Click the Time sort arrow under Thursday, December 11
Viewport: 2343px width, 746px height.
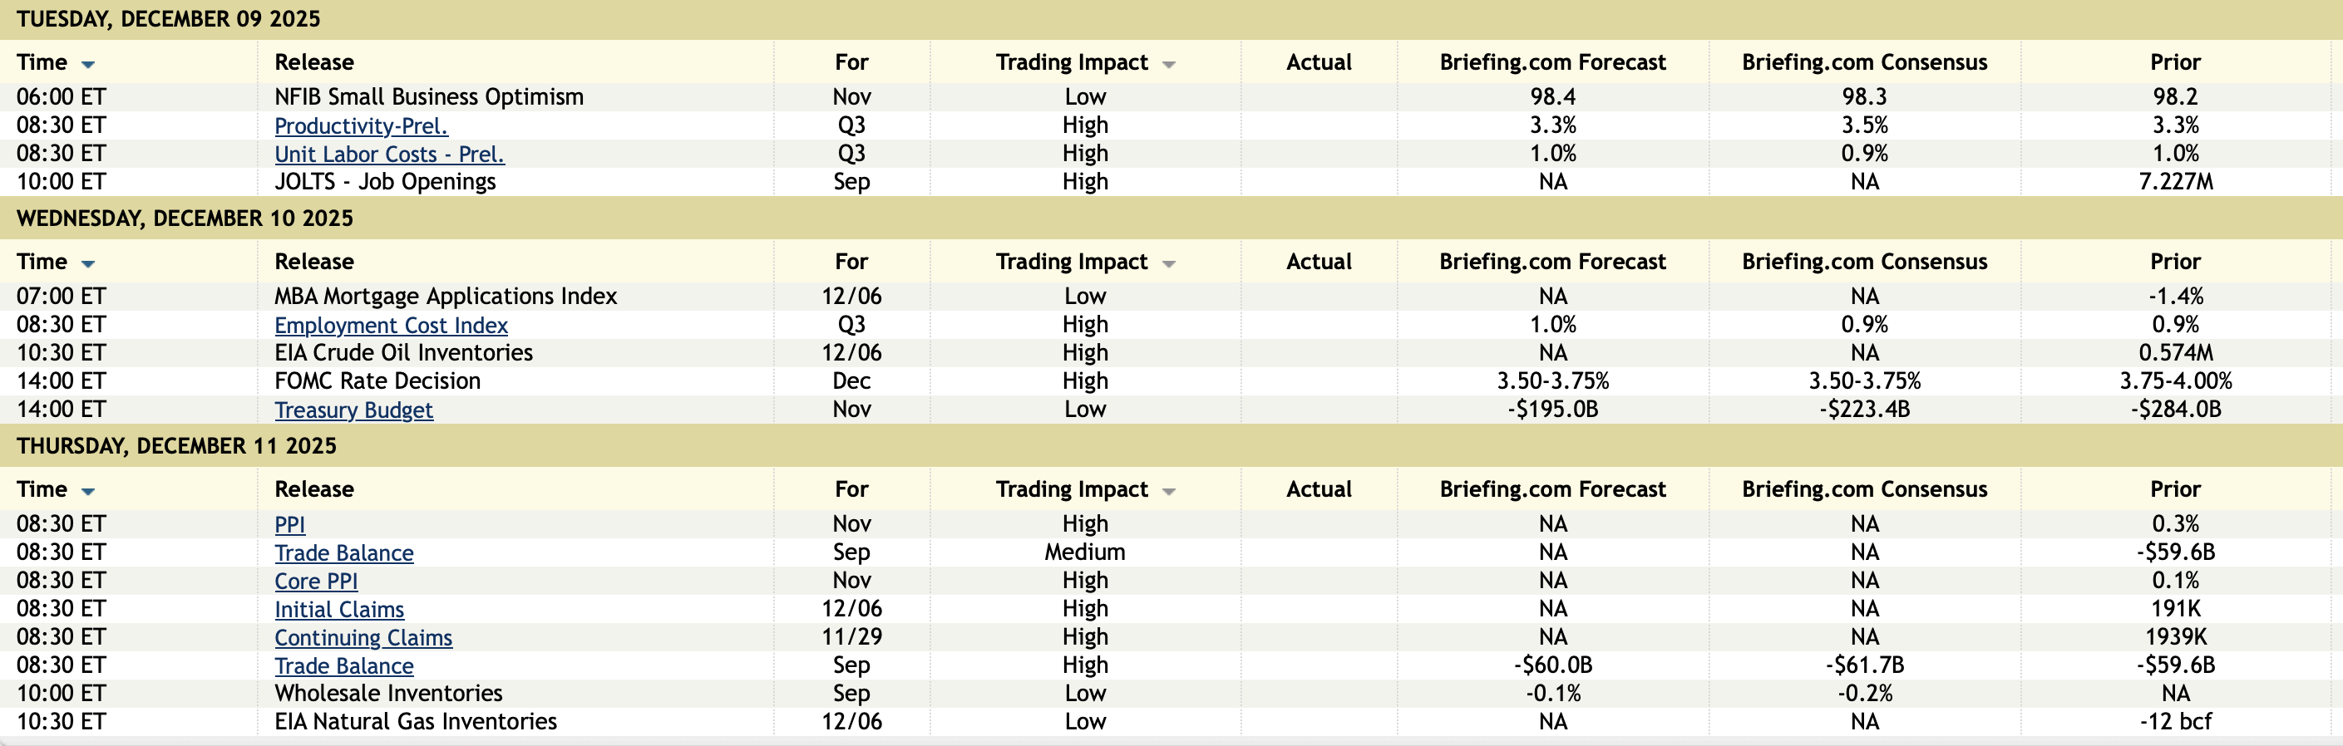click(88, 492)
